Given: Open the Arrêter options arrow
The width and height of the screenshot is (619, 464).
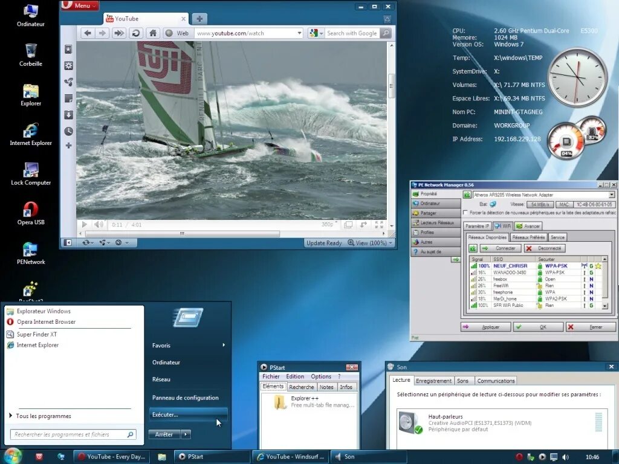Looking at the screenshot, I should coord(186,434).
